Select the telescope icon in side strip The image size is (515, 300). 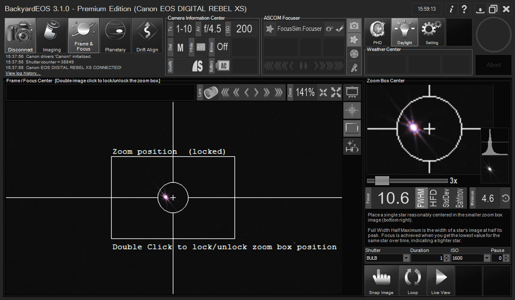pos(354,67)
